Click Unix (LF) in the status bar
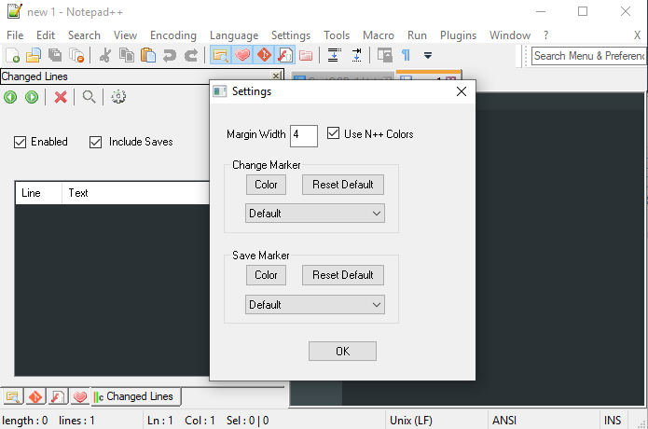 [x=411, y=421]
